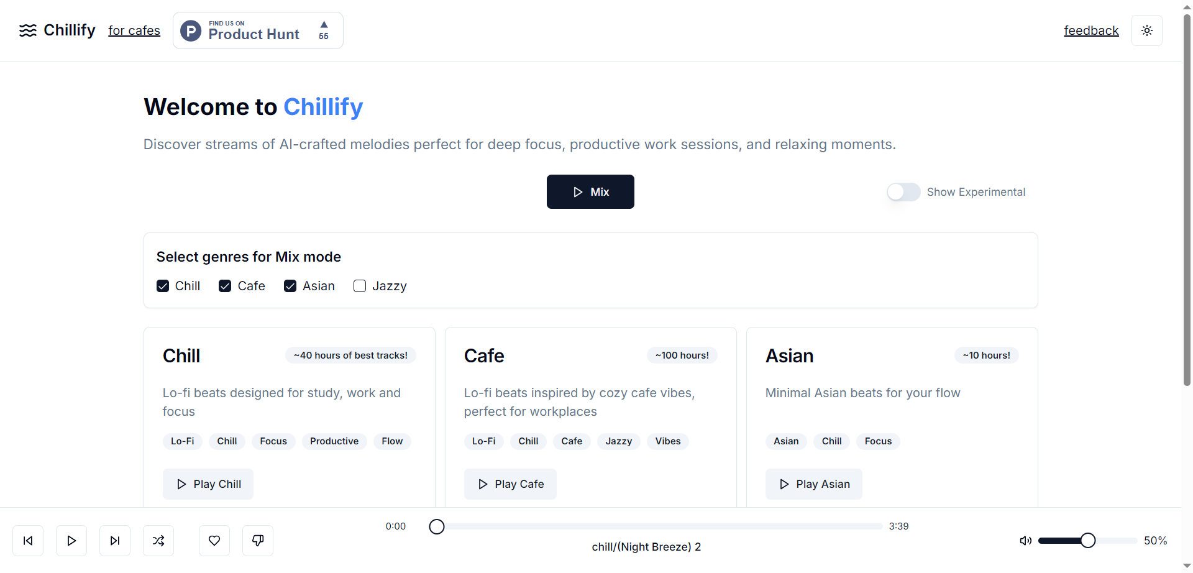Open the for cafes link

pos(134,30)
